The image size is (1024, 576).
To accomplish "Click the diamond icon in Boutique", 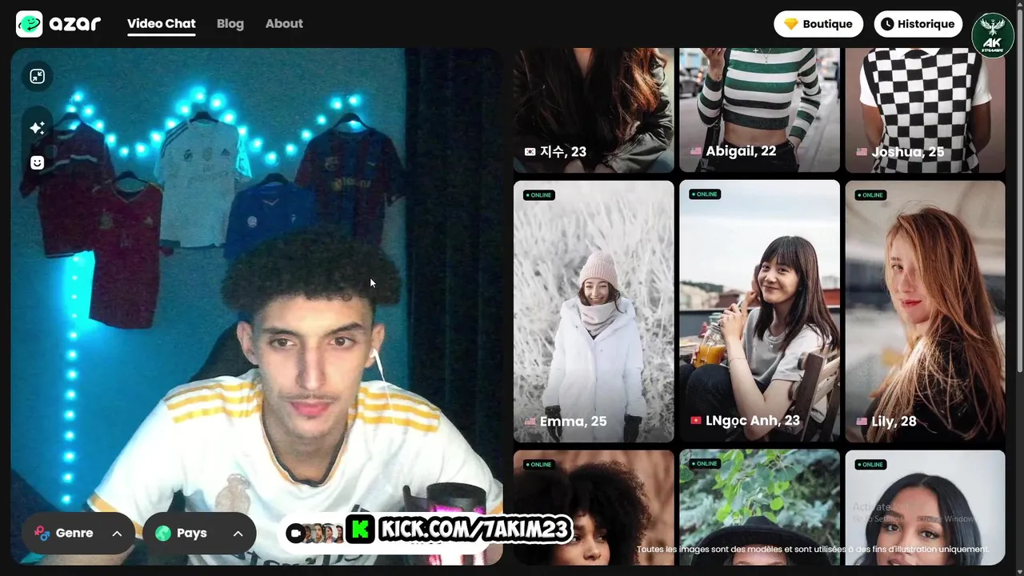I will (x=791, y=24).
